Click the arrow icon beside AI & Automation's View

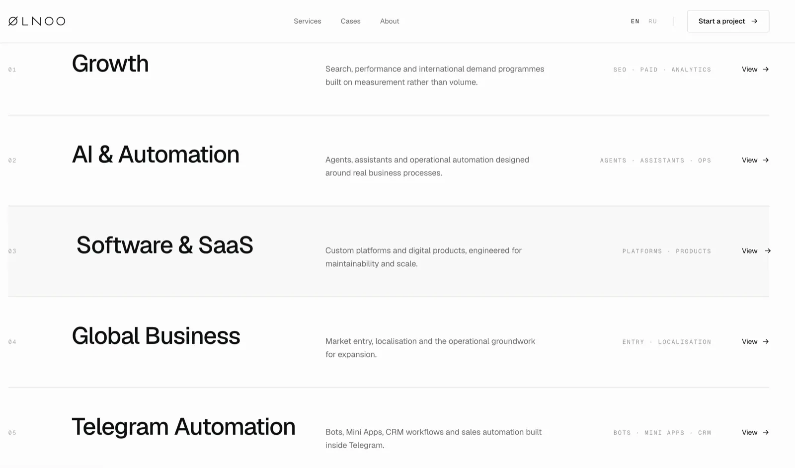coord(766,160)
